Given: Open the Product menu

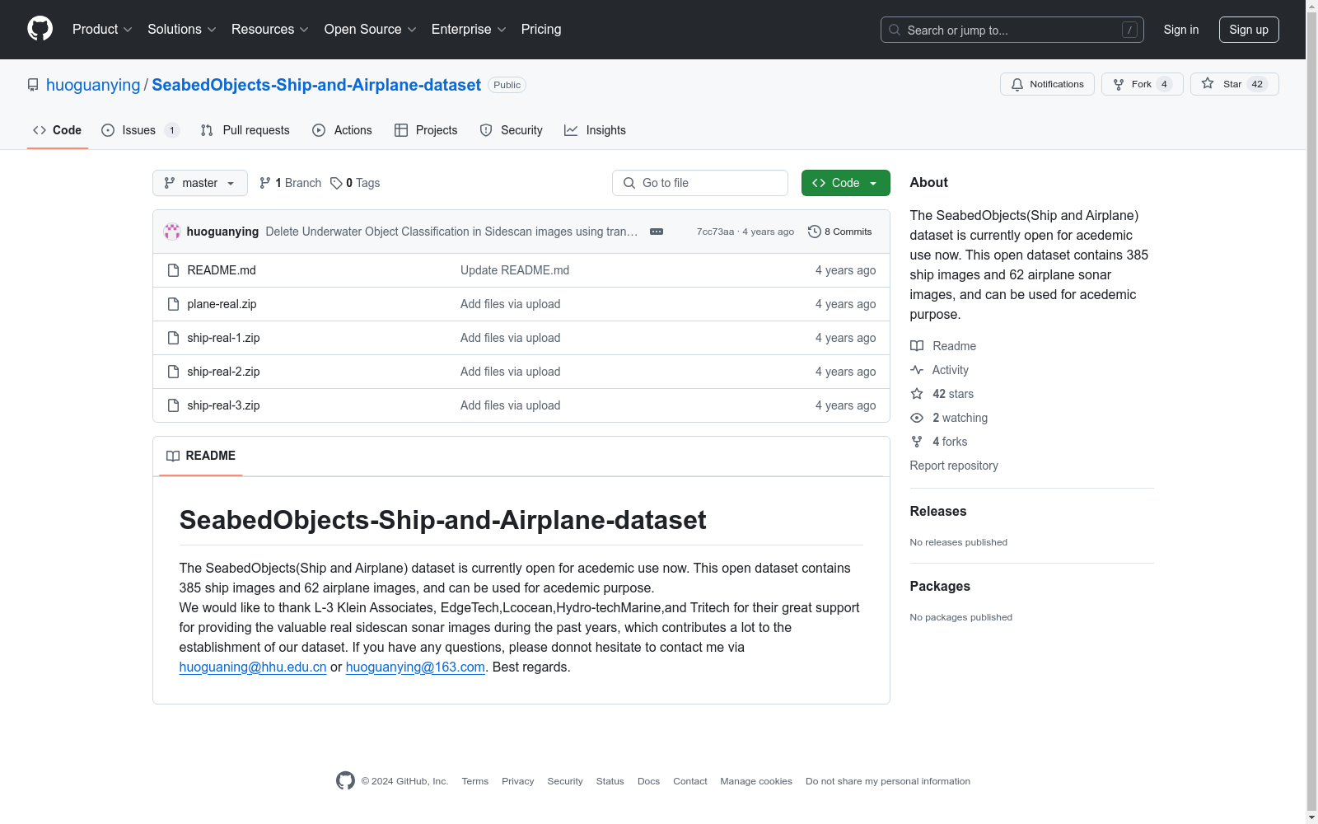Looking at the screenshot, I should [x=102, y=29].
